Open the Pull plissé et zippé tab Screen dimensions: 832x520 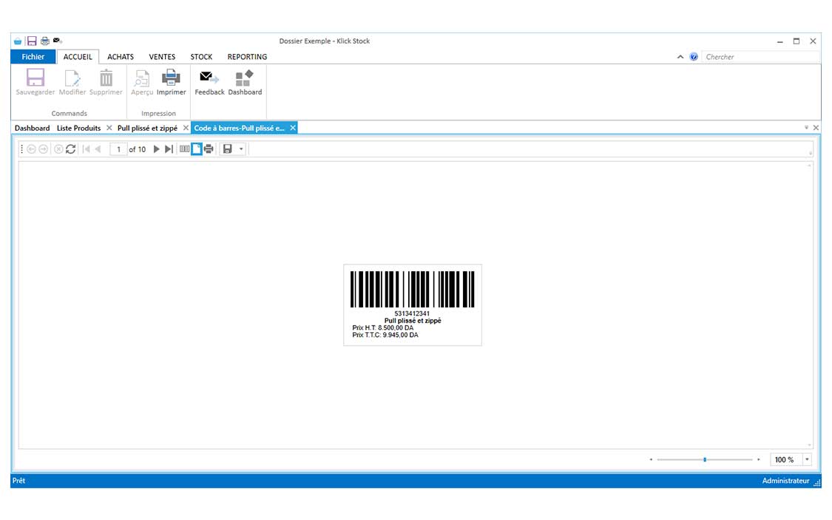147,129
